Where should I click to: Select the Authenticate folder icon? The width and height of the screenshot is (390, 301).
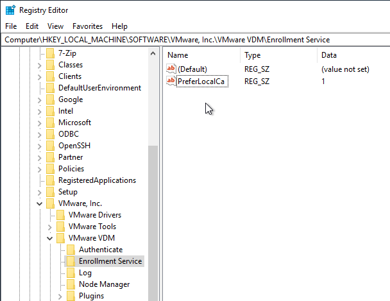tap(71, 250)
